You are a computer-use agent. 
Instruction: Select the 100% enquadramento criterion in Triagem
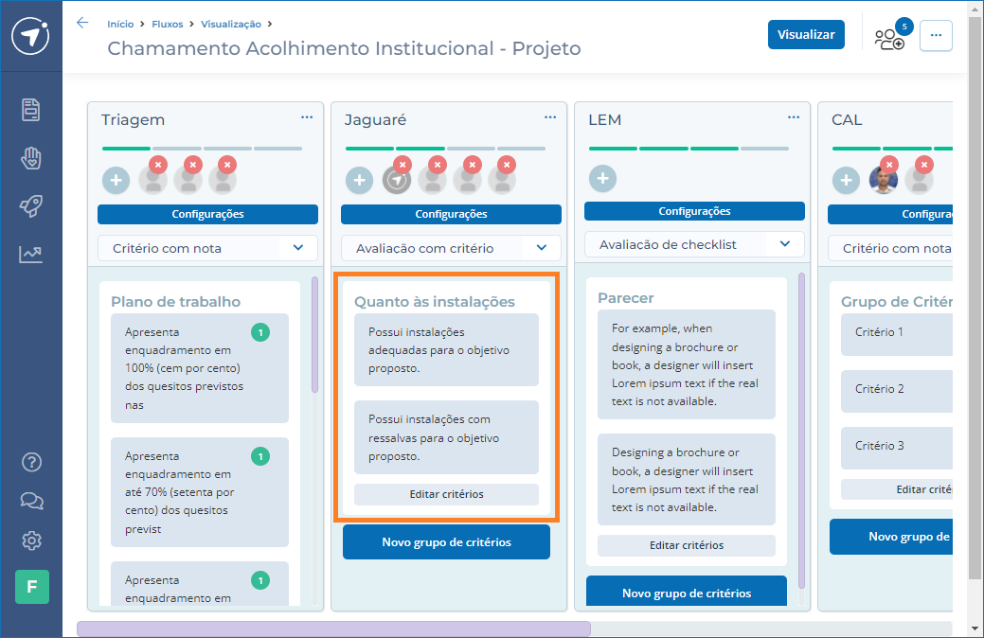pos(200,368)
